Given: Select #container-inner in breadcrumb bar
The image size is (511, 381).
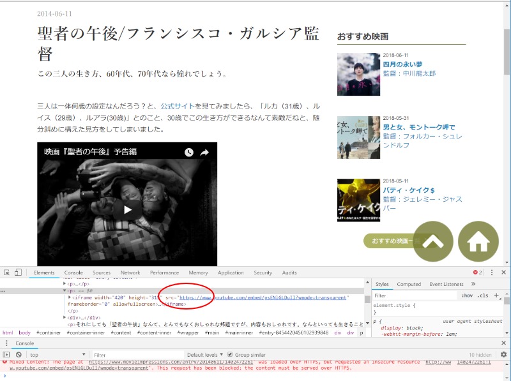Looking at the screenshot, I should (x=86, y=332).
